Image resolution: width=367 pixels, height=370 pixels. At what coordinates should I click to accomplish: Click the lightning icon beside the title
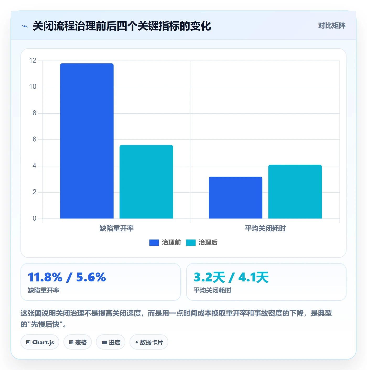pyautogui.click(x=25, y=26)
